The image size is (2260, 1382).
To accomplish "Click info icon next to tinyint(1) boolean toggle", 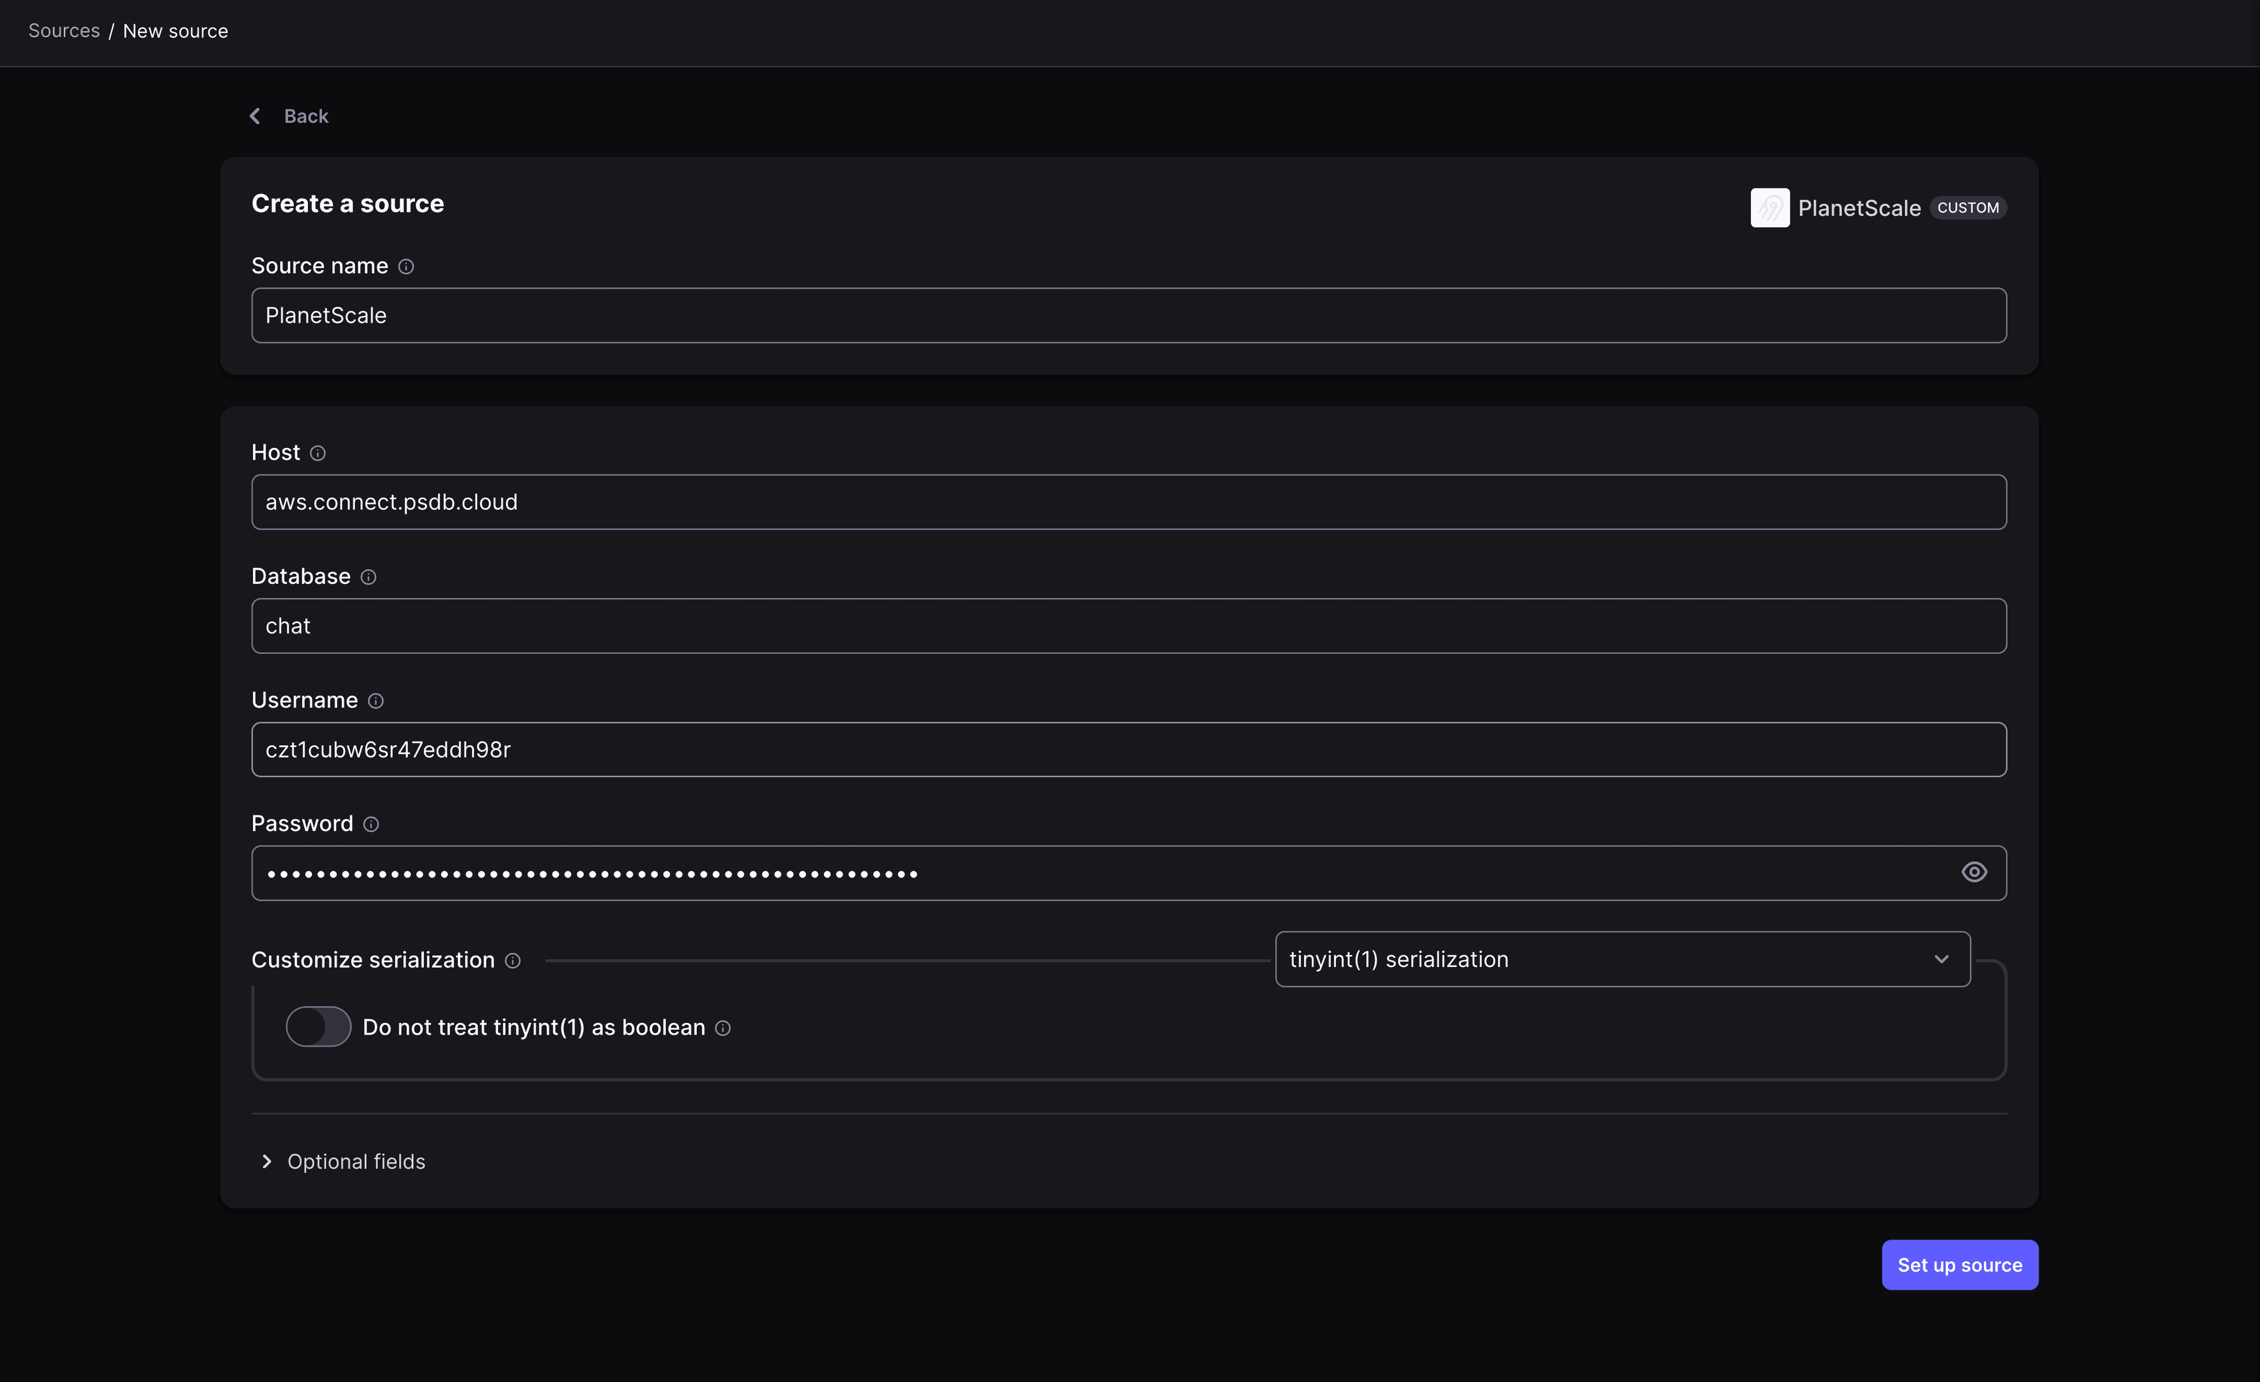I will pos(723,1028).
